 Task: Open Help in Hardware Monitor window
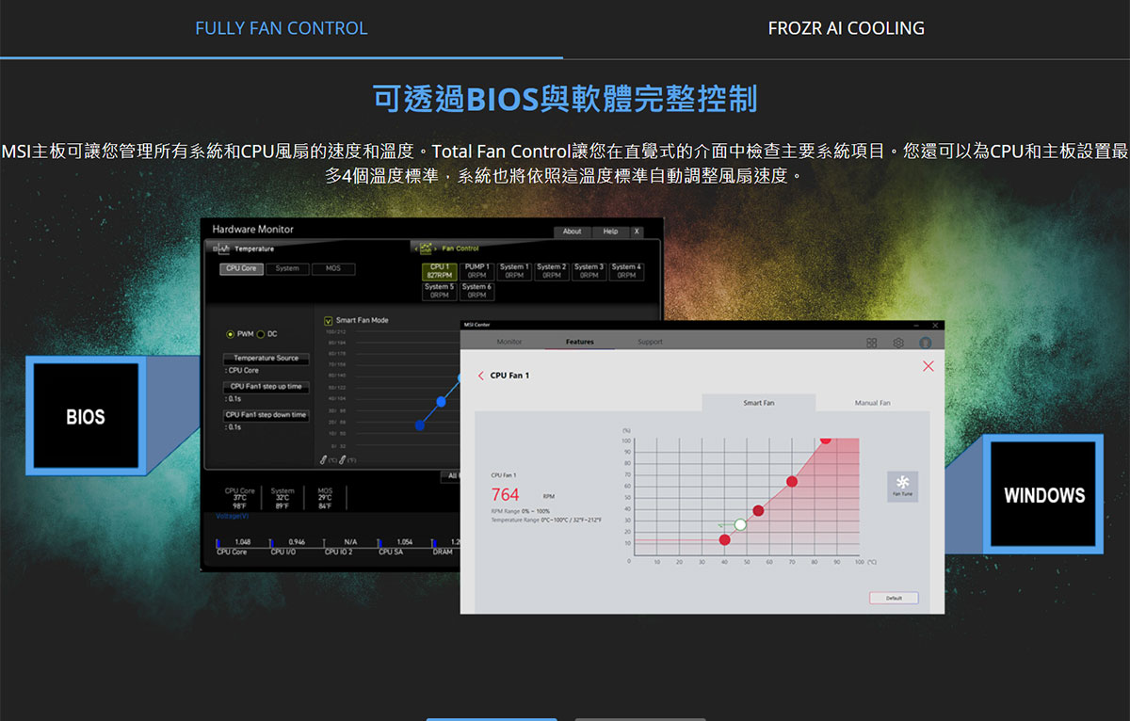pos(610,232)
